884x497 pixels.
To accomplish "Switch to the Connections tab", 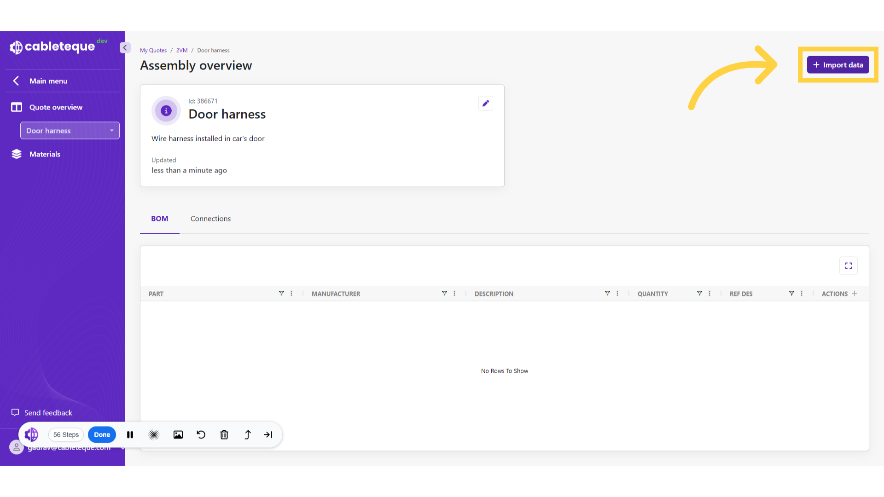I will [210, 219].
